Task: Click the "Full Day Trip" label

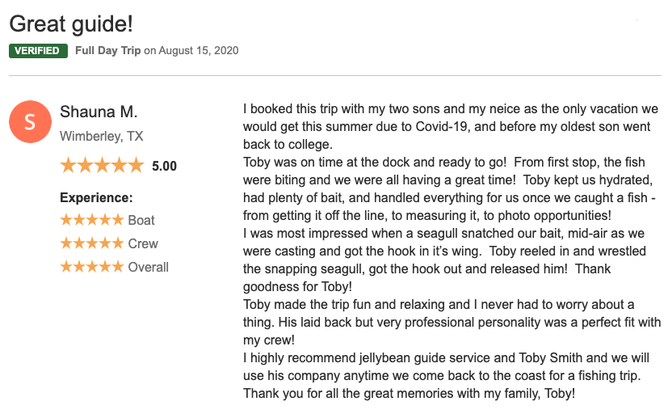Action: pyautogui.click(x=107, y=51)
